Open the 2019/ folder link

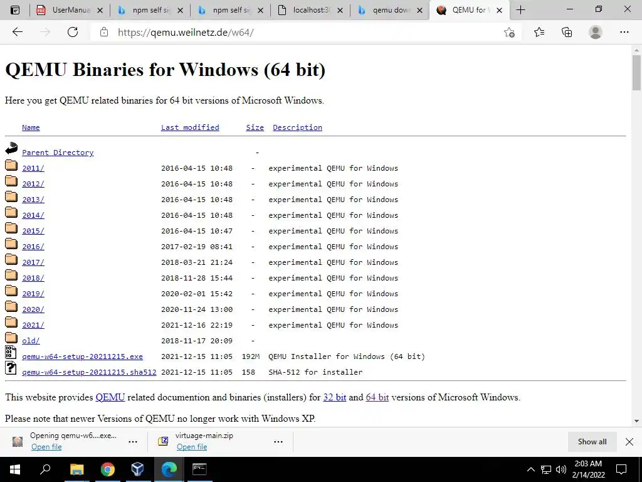pos(33,294)
